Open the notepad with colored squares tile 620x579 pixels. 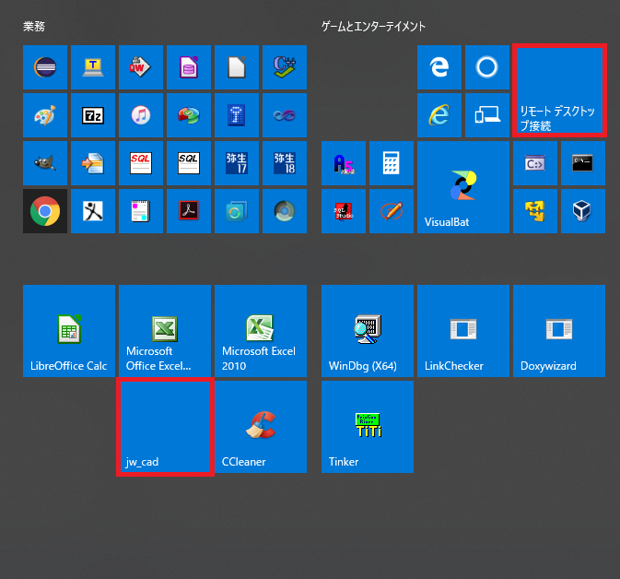pos(141,211)
